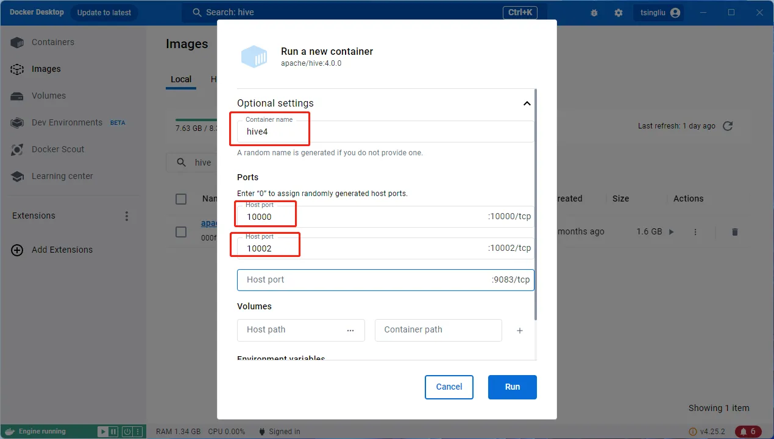The height and width of the screenshot is (439, 774).
Task: Click the Cancel button in the dialog
Action: coord(449,387)
